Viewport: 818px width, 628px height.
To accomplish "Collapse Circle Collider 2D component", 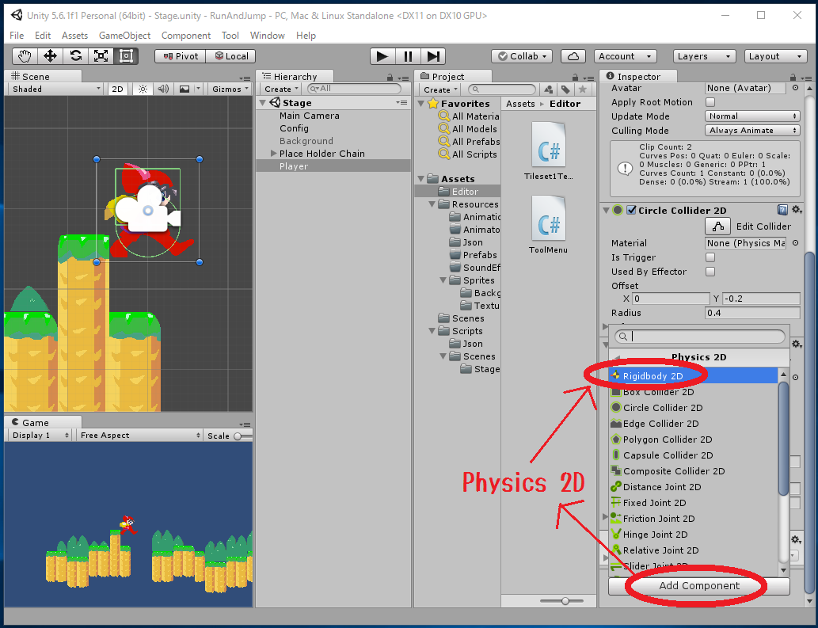I will 606,210.
